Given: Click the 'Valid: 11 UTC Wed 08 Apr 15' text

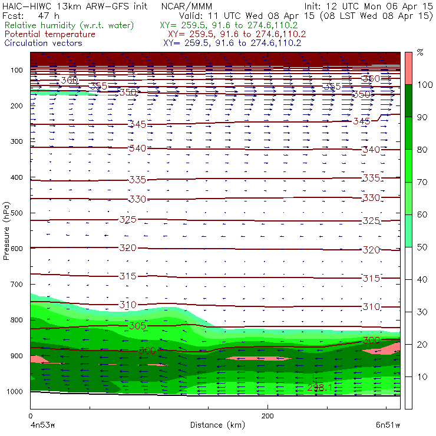Looking at the screenshot, I should click(247, 16).
